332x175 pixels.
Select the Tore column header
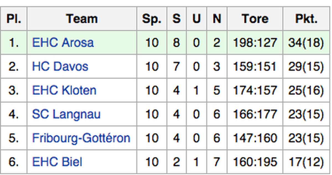coord(255,19)
